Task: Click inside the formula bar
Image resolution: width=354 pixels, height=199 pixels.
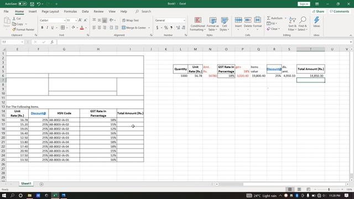Action: pyautogui.click(x=203, y=42)
